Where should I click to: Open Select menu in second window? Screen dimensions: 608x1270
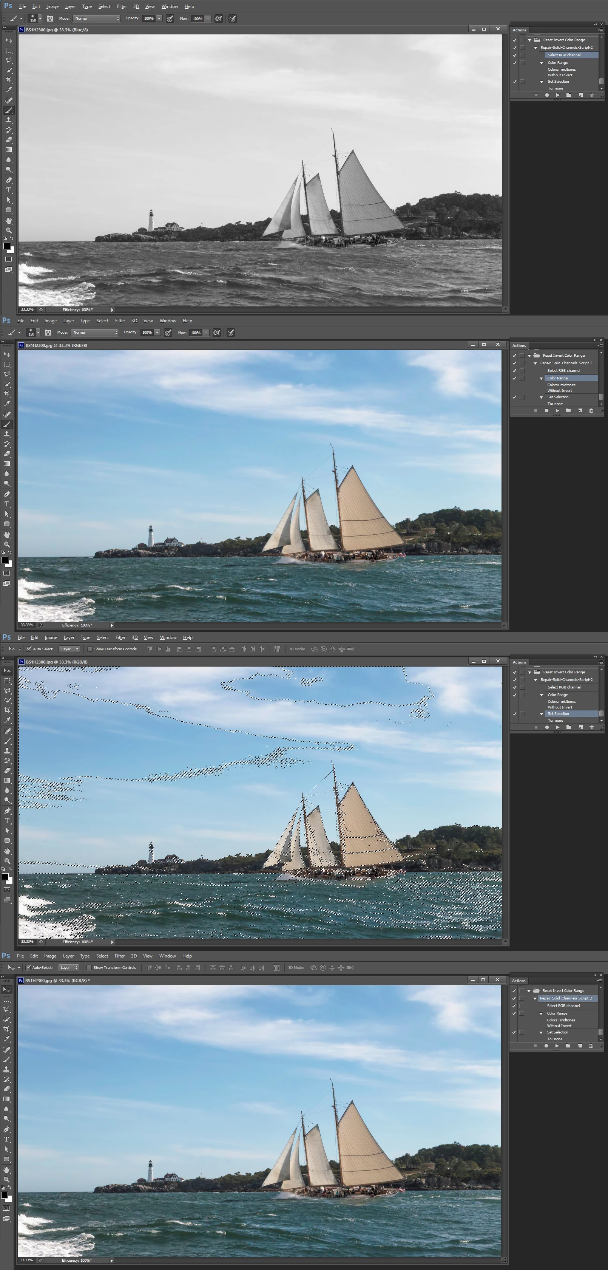(102, 320)
